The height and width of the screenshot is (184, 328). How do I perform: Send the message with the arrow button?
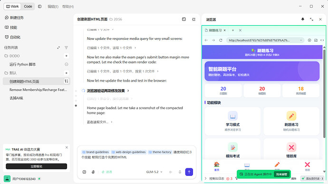point(189,172)
